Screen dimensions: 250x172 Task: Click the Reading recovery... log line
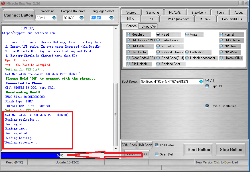point(21,143)
